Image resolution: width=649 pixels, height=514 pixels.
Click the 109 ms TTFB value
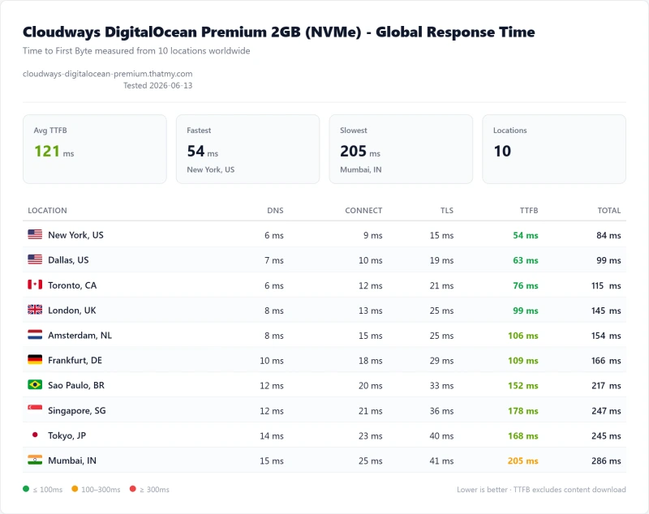(x=523, y=361)
